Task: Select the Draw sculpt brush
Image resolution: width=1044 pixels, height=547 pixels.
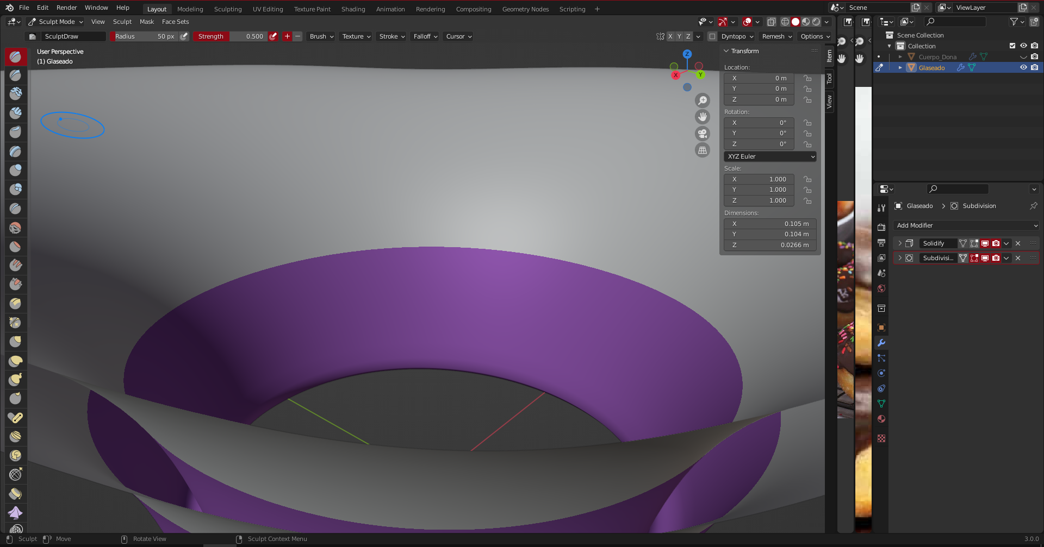Action: pyautogui.click(x=16, y=56)
